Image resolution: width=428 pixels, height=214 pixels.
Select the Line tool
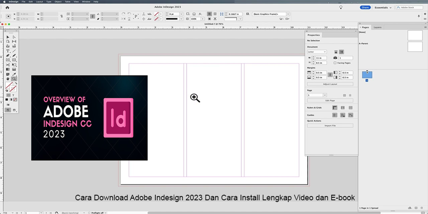(14, 51)
